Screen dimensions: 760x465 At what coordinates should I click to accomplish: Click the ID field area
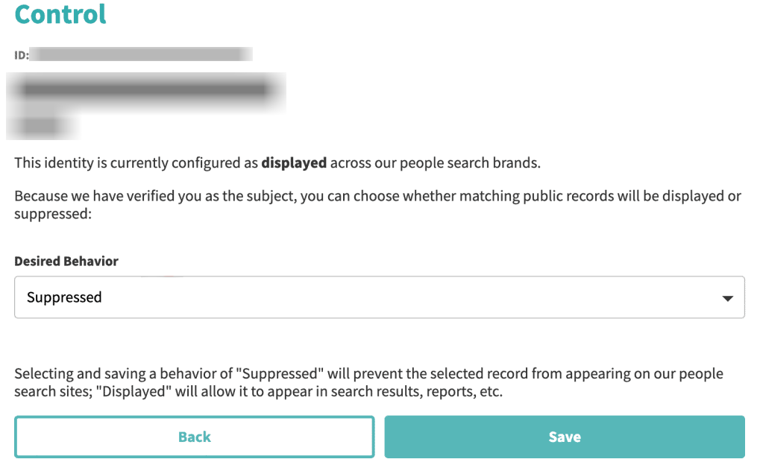pyautogui.click(x=142, y=53)
